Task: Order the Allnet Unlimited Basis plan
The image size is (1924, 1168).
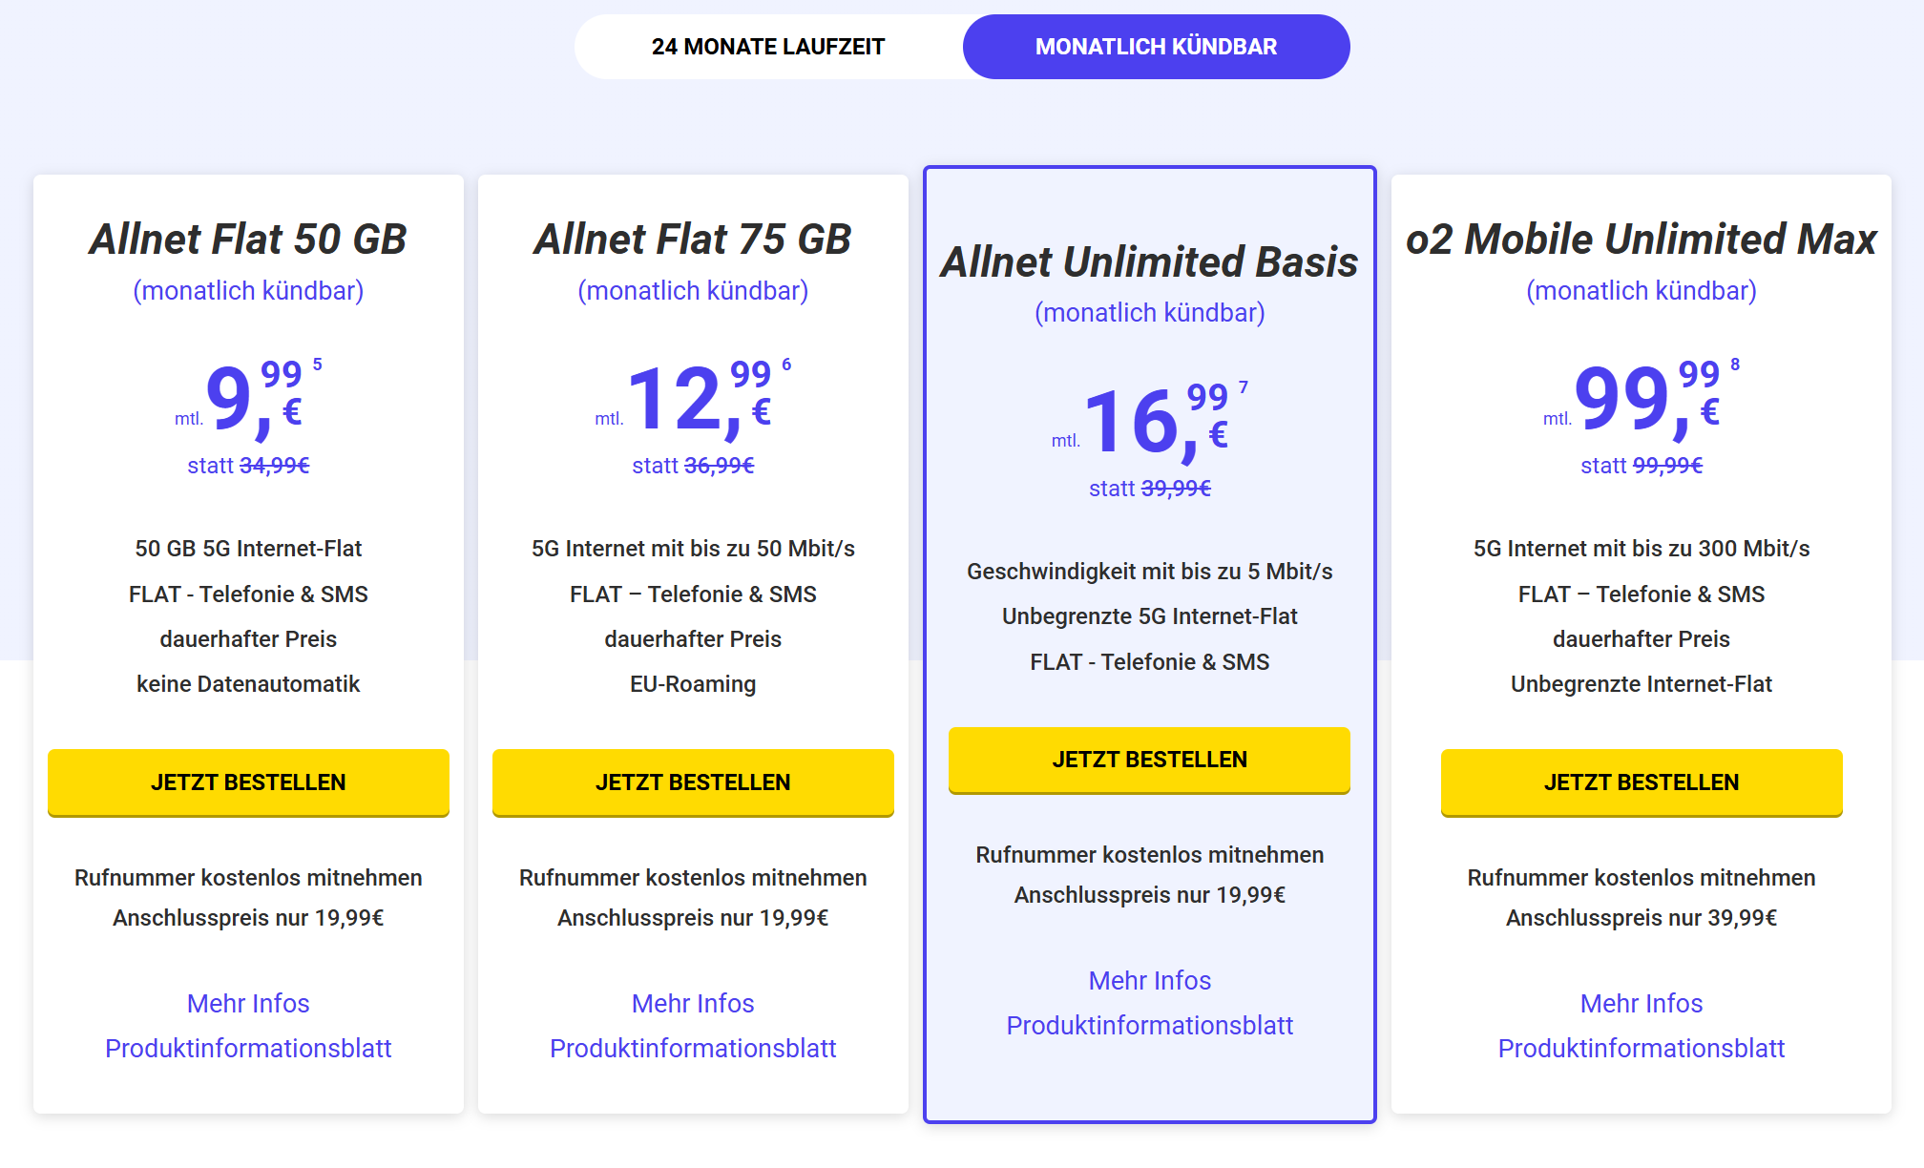Action: point(1149,760)
